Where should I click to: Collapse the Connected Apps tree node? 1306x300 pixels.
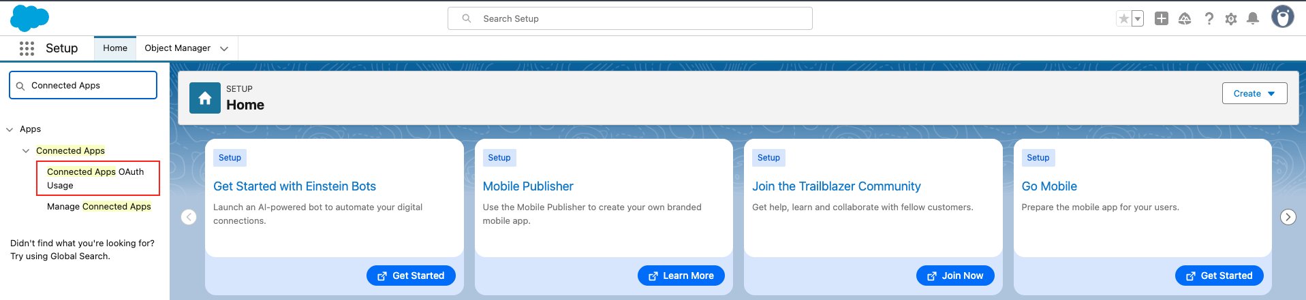[x=26, y=151]
